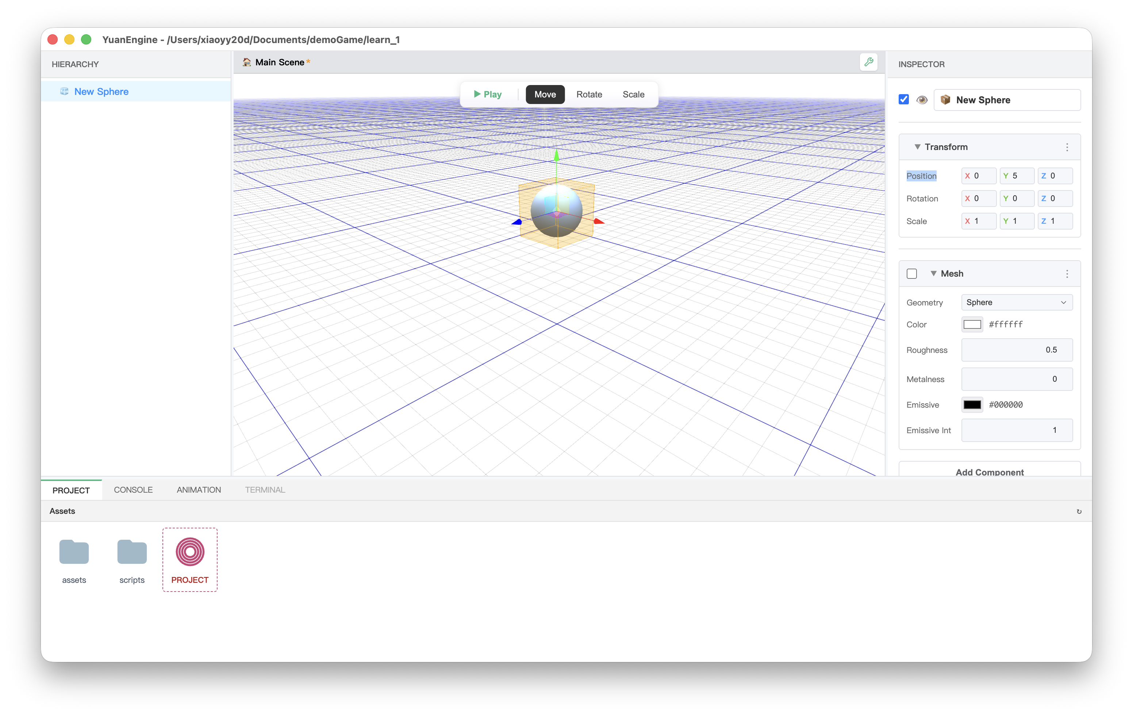
Task: Click the refresh icon in Assets bar
Action: tap(1079, 511)
